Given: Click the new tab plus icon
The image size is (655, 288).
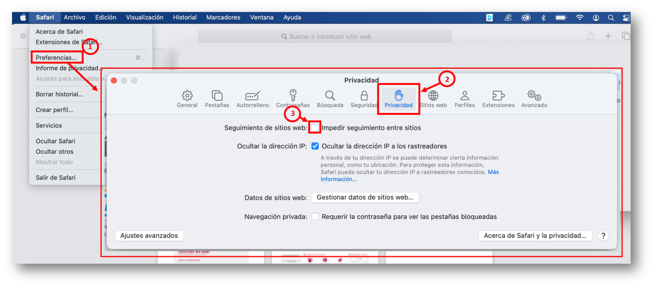Looking at the screenshot, I should 608,36.
